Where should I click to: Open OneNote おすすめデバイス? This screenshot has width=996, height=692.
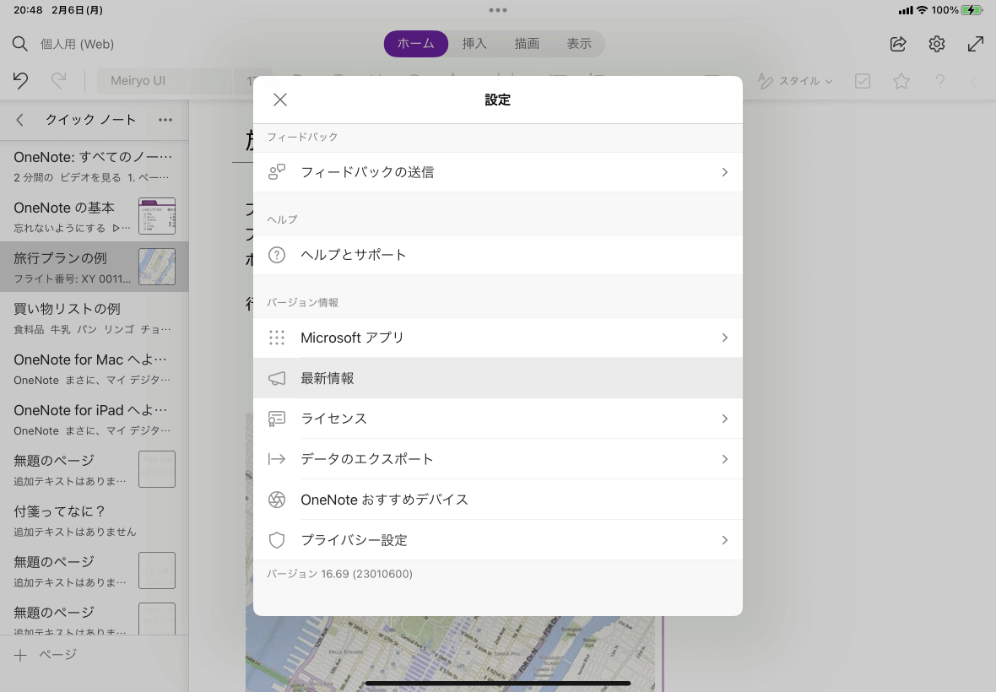497,500
